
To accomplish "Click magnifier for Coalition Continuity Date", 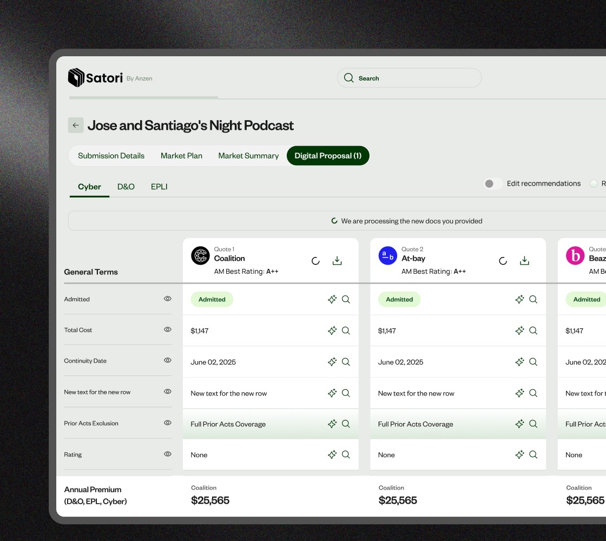I will point(346,362).
